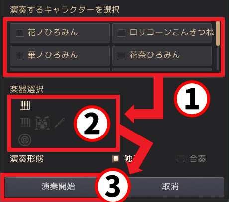
Task: Check the 華ノひろみん character checkbox
Action: pyautogui.click(x=19, y=55)
